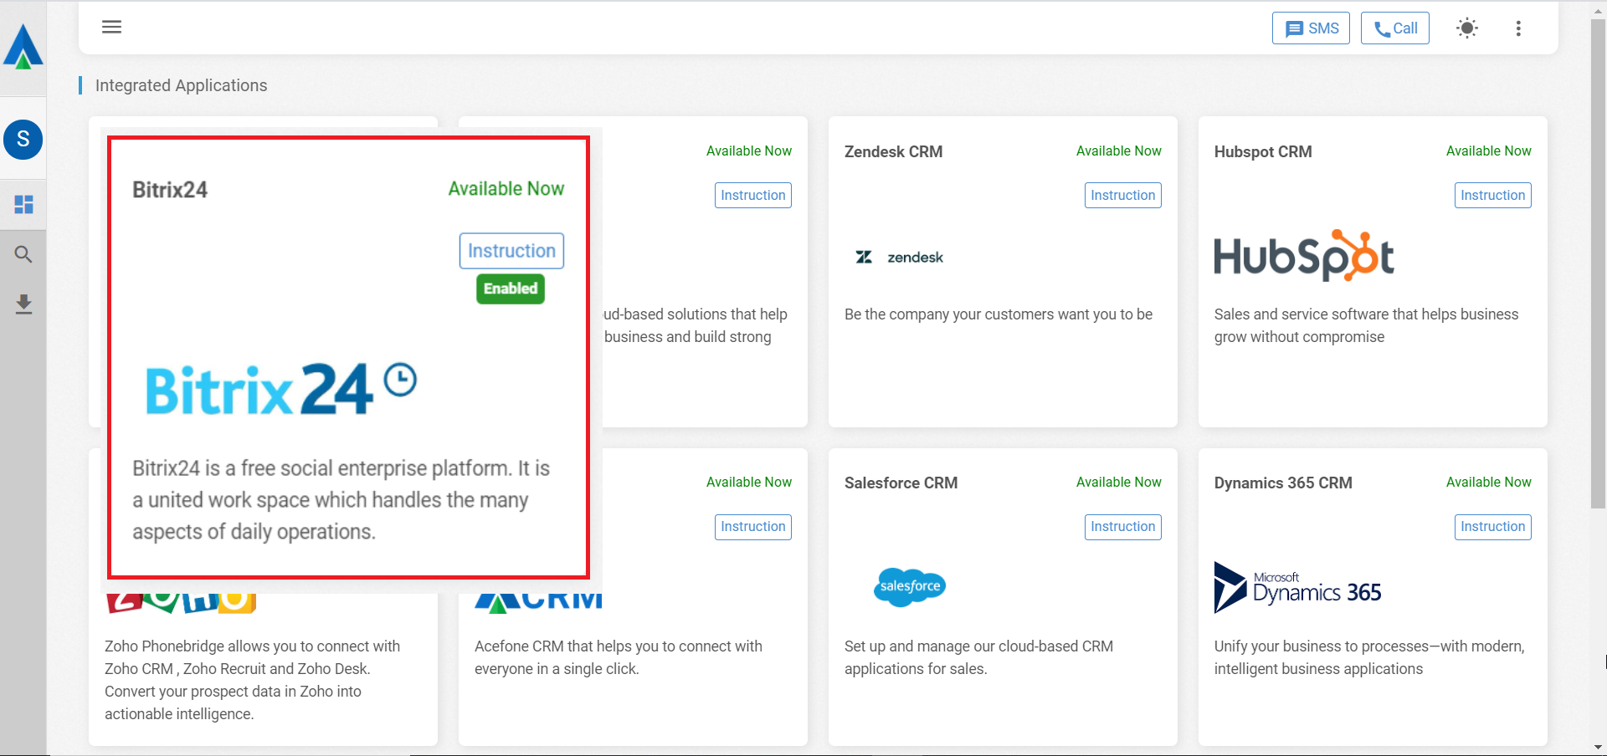Click the Salesforce cloud logo

(x=910, y=587)
